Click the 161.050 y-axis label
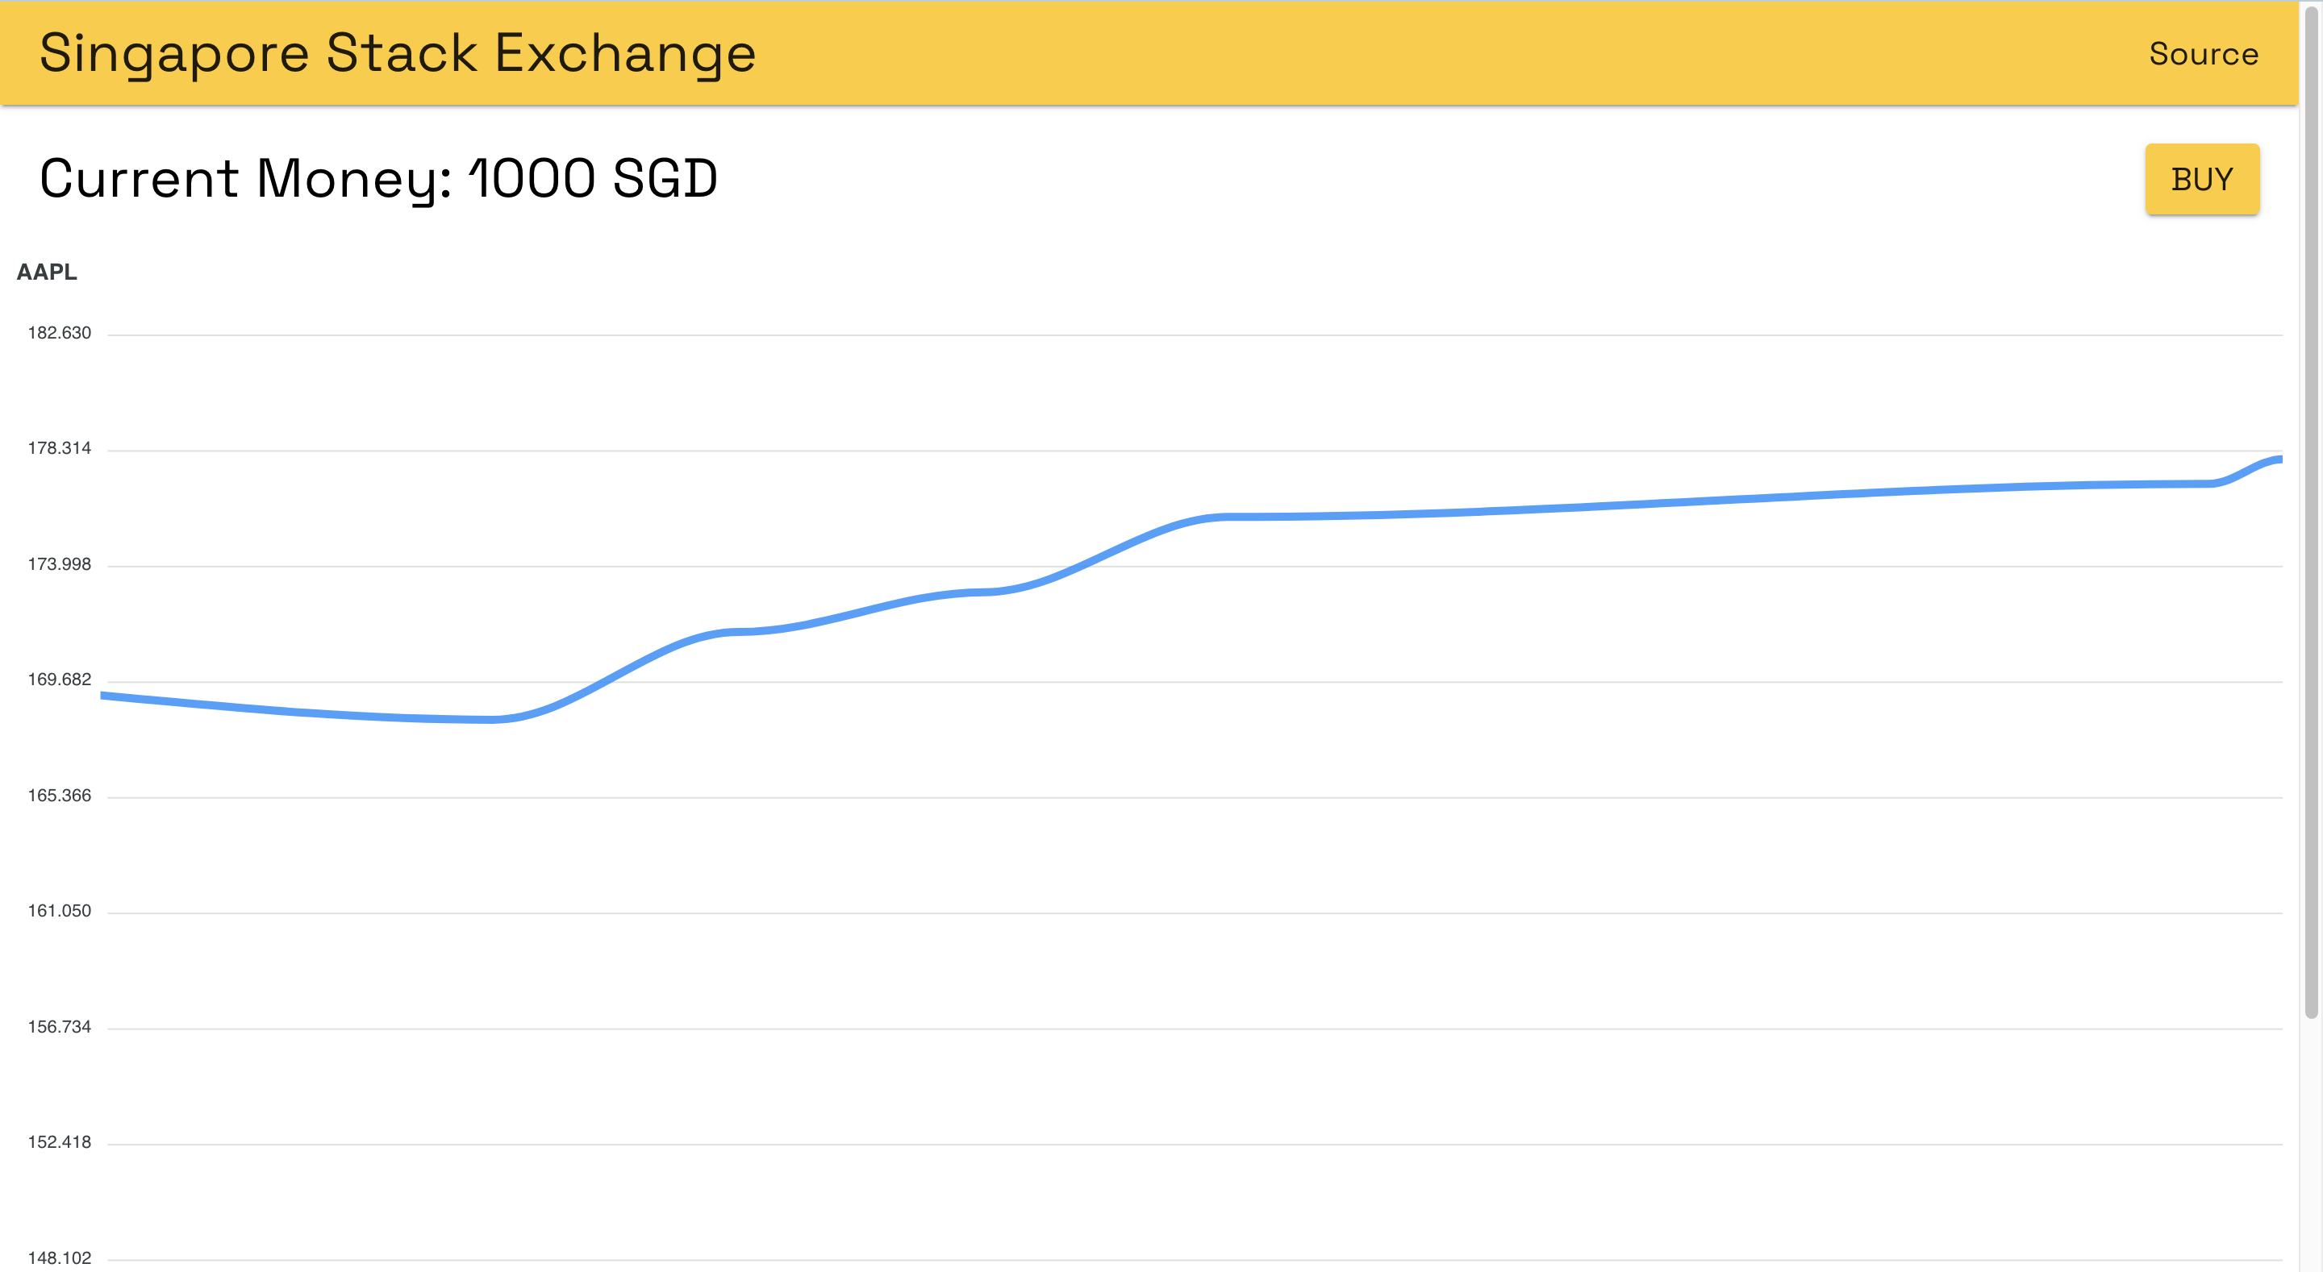This screenshot has height=1272, width=2323. click(x=60, y=912)
